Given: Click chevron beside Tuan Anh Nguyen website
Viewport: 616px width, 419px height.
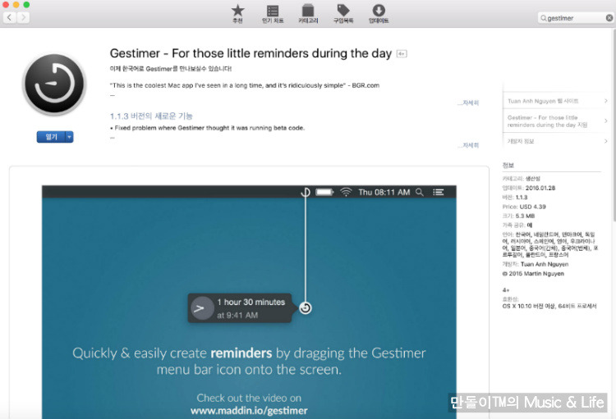Looking at the screenshot, I should click(x=606, y=101).
